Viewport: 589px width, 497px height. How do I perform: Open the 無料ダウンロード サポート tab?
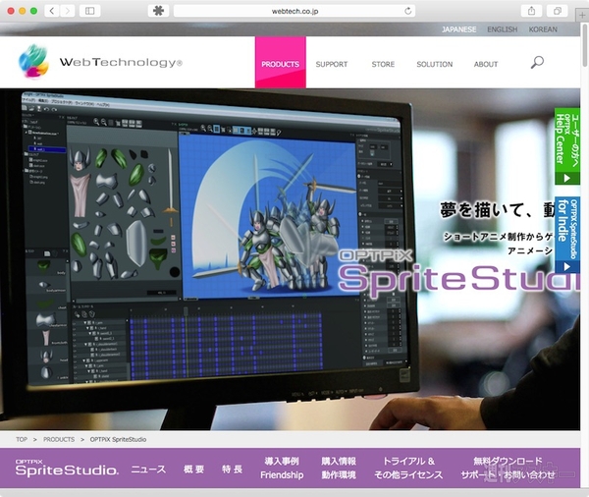click(508, 469)
